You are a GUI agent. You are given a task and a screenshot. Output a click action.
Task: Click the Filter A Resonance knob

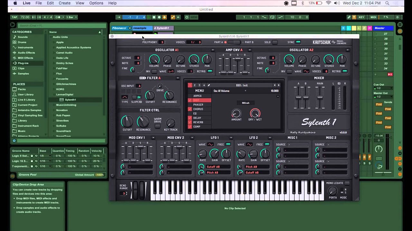169,95
